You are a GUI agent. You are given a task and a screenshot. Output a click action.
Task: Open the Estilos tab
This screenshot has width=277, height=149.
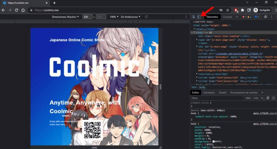tap(195, 92)
